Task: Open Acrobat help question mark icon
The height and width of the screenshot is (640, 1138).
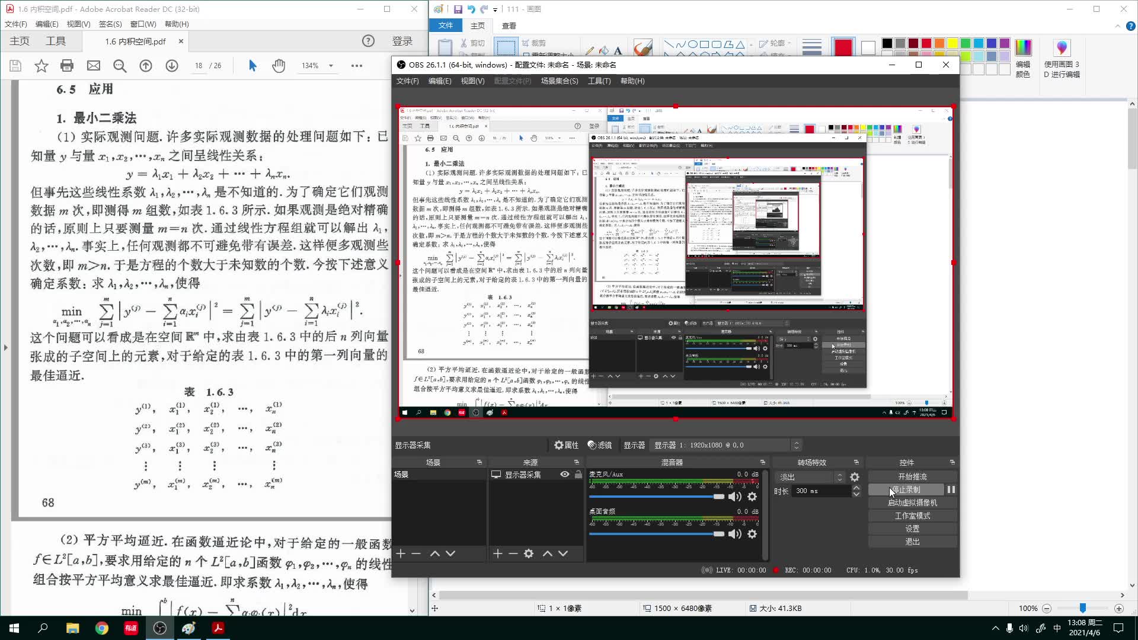Action: coord(368,41)
